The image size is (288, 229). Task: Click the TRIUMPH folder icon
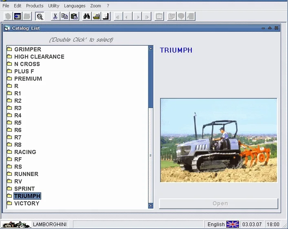(x=9, y=196)
